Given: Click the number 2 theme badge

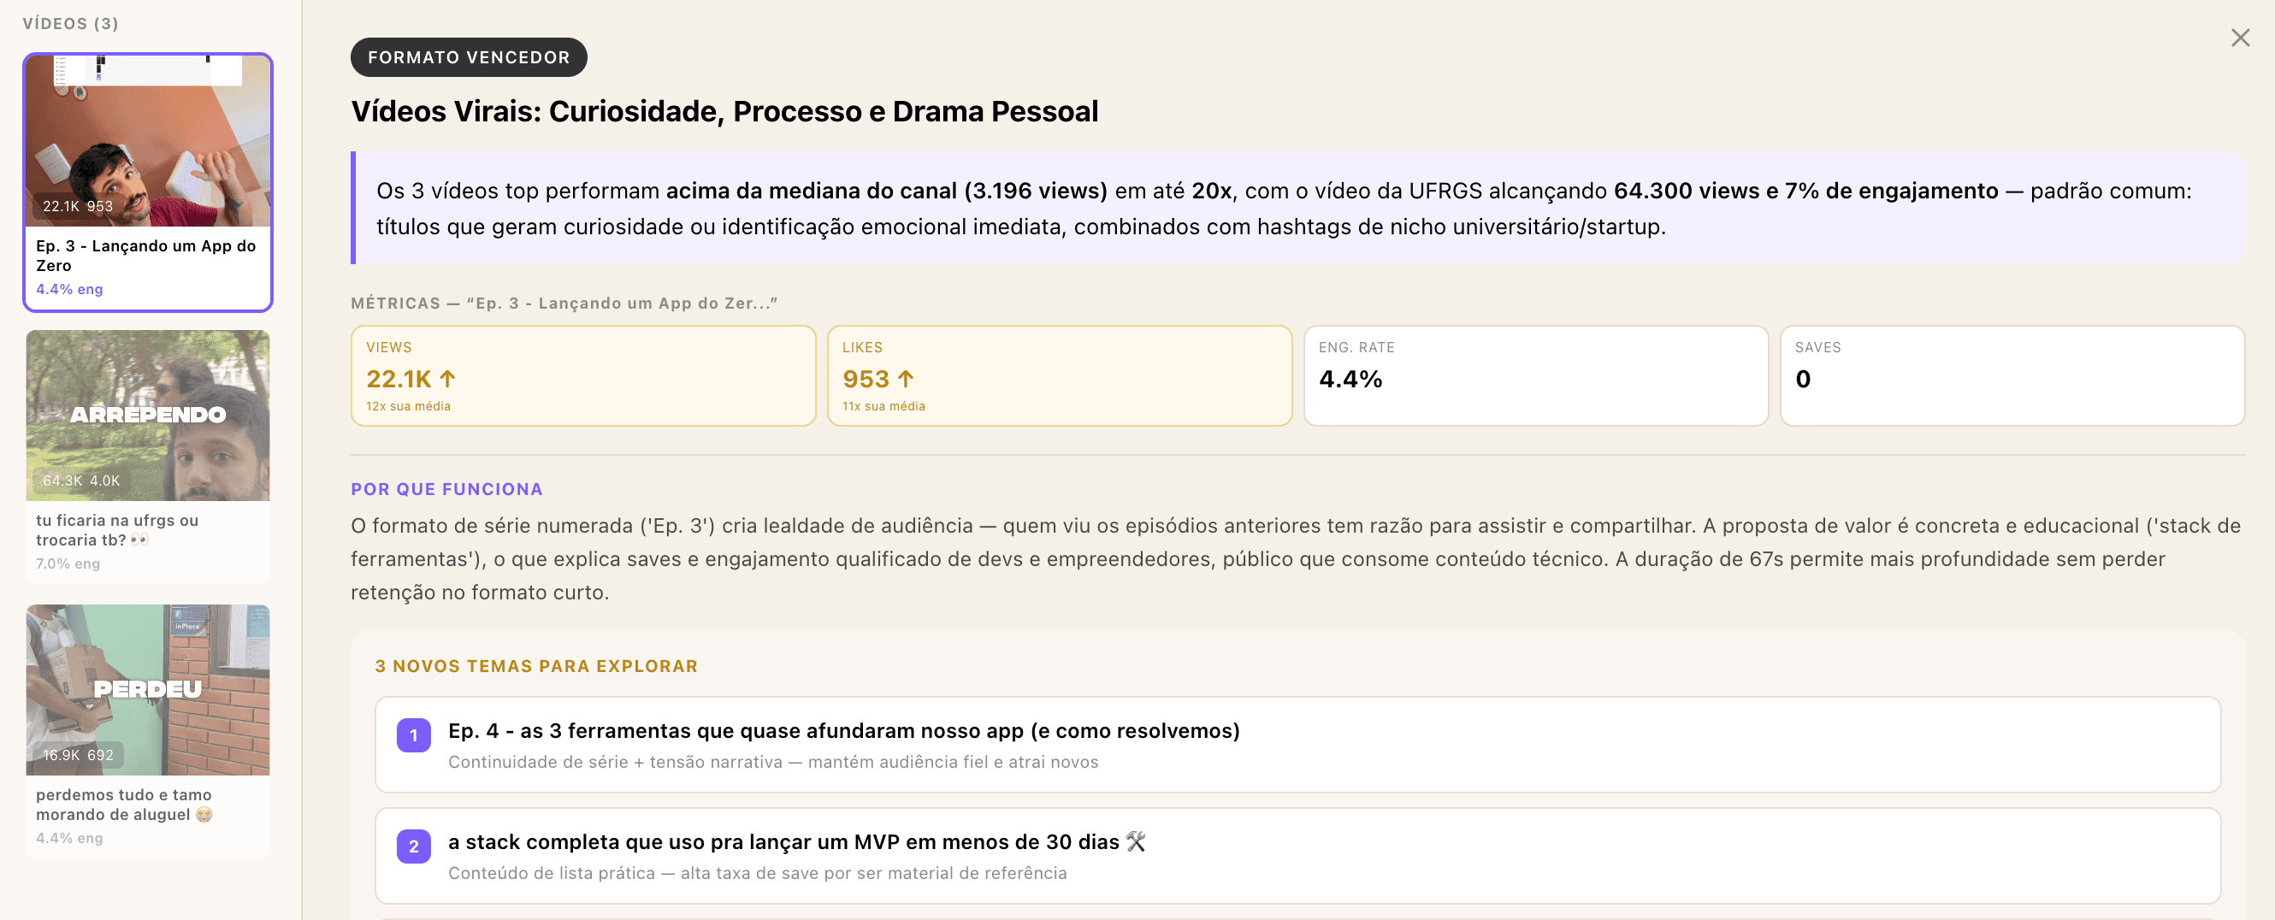Looking at the screenshot, I should coord(413,846).
